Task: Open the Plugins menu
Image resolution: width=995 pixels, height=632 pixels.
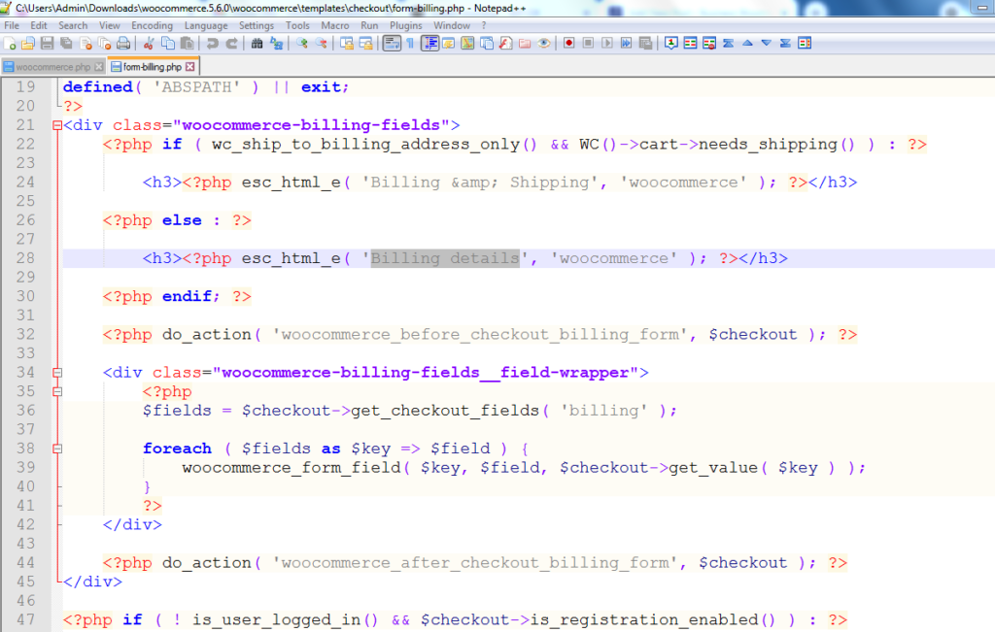Action: pos(405,25)
